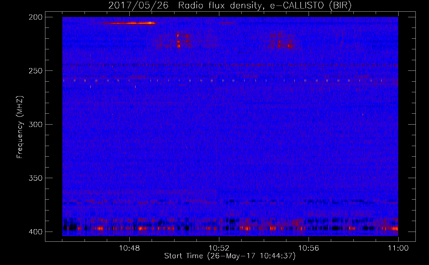Screen dimensions: 429x265
Task: Click the 10:48 time tick label
Action: click(129, 248)
